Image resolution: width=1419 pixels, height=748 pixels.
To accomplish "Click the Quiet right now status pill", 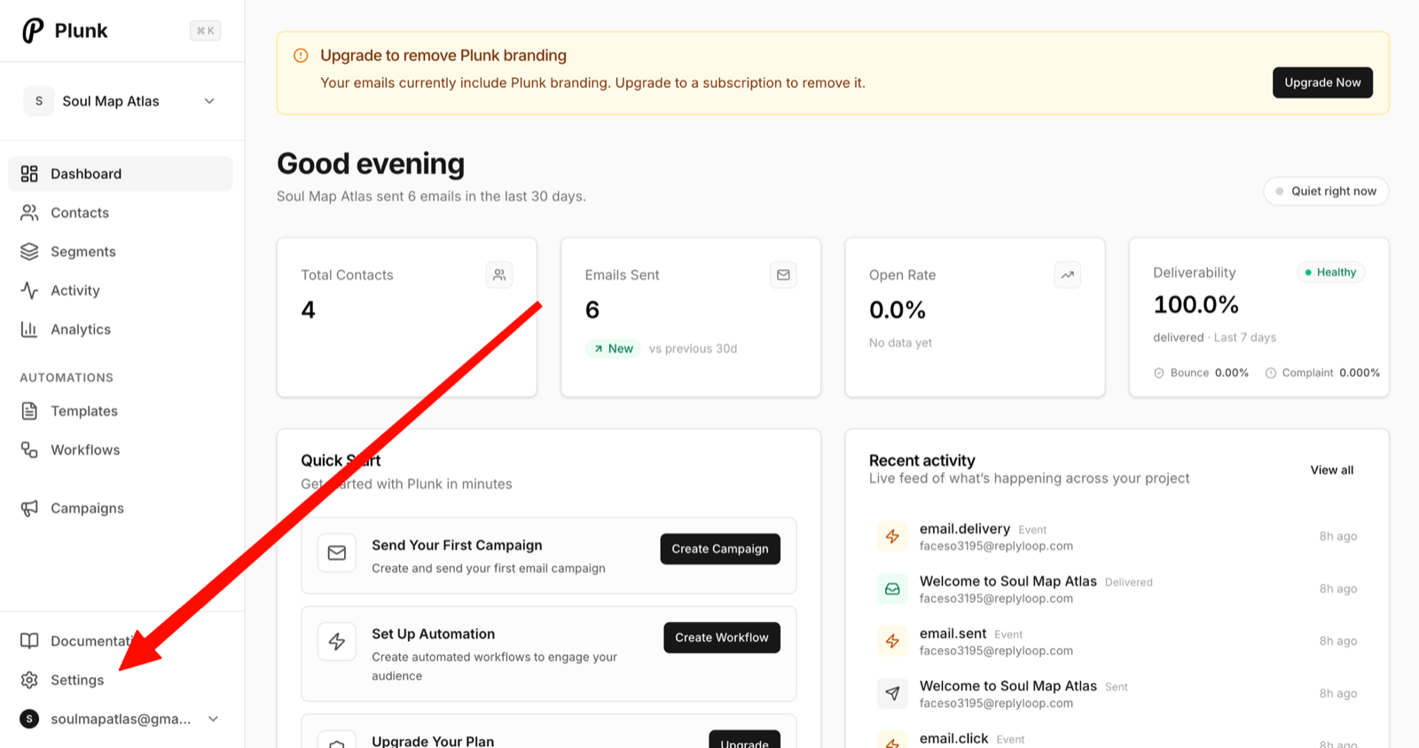I will (1326, 191).
